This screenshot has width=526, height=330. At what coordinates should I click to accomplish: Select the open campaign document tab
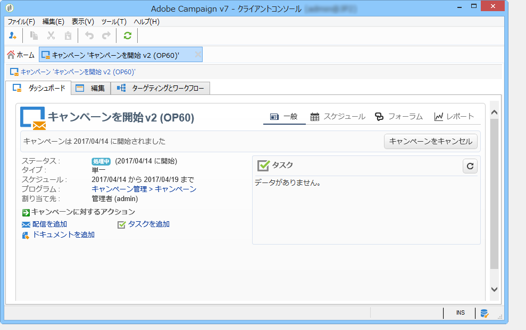(x=121, y=55)
